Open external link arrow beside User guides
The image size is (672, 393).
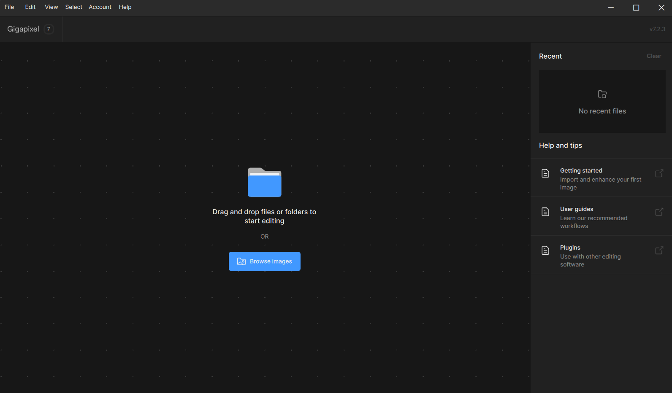pyautogui.click(x=659, y=212)
